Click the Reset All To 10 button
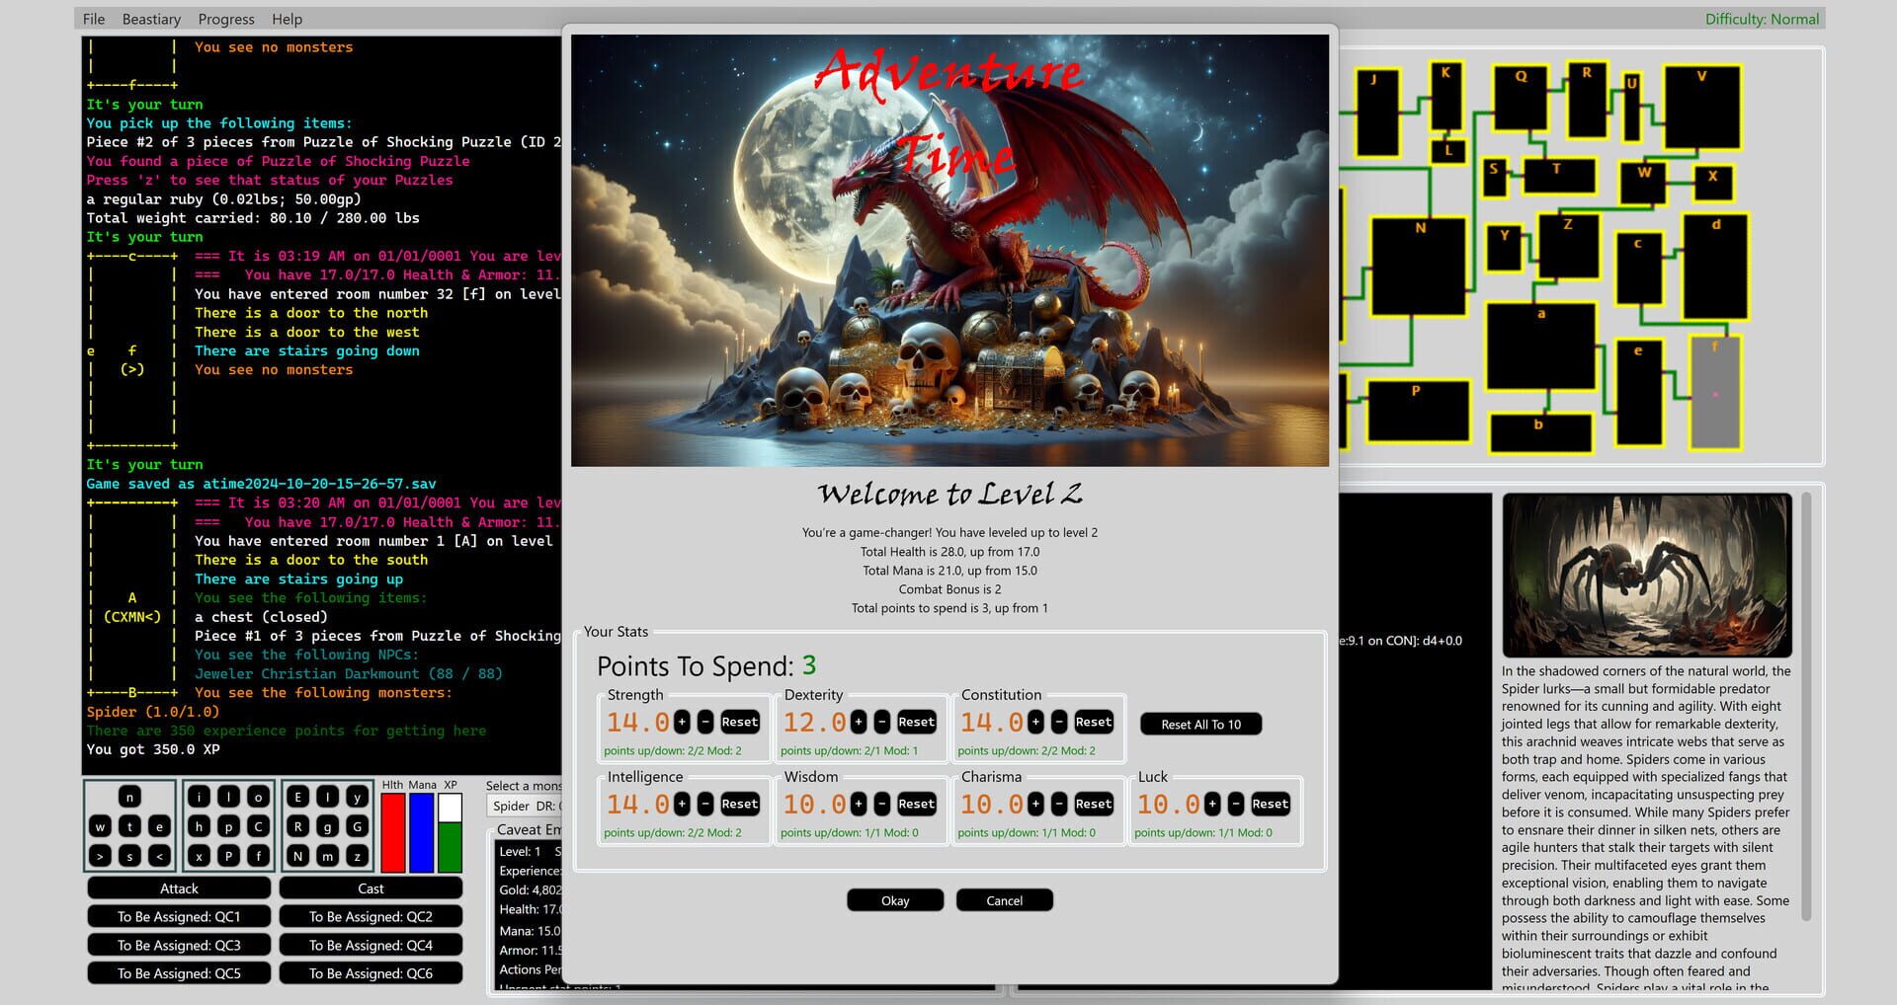This screenshot has height=1005, width=1897. (x=1199, y=724)
